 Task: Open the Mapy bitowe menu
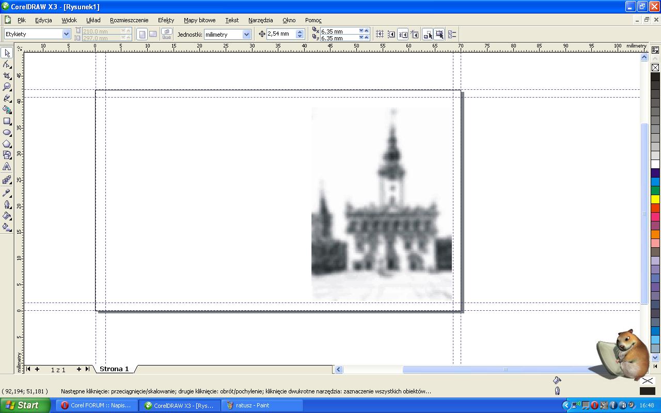tap(199, 20)
